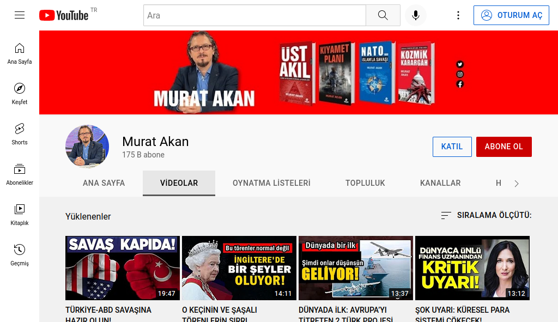Go to Ana Sayfa in sidebar
The width and height of the screenshot is (558, 322).
pos(20,53)
